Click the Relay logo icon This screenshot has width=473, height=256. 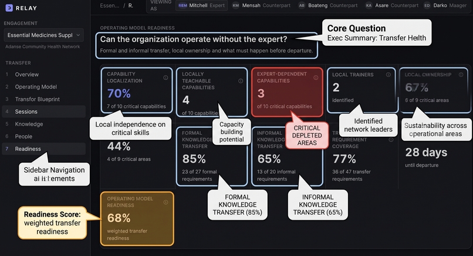(x=9, y=8)
